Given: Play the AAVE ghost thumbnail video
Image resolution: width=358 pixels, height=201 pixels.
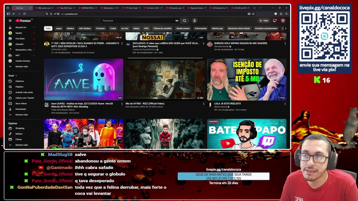Looking at the screenshot, I should coord(83,80).
